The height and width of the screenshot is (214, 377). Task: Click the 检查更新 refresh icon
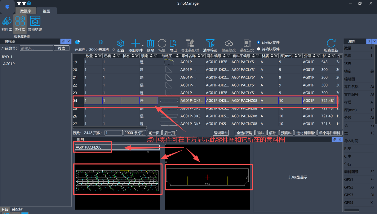pyautogui.click(x=331, y=43)
